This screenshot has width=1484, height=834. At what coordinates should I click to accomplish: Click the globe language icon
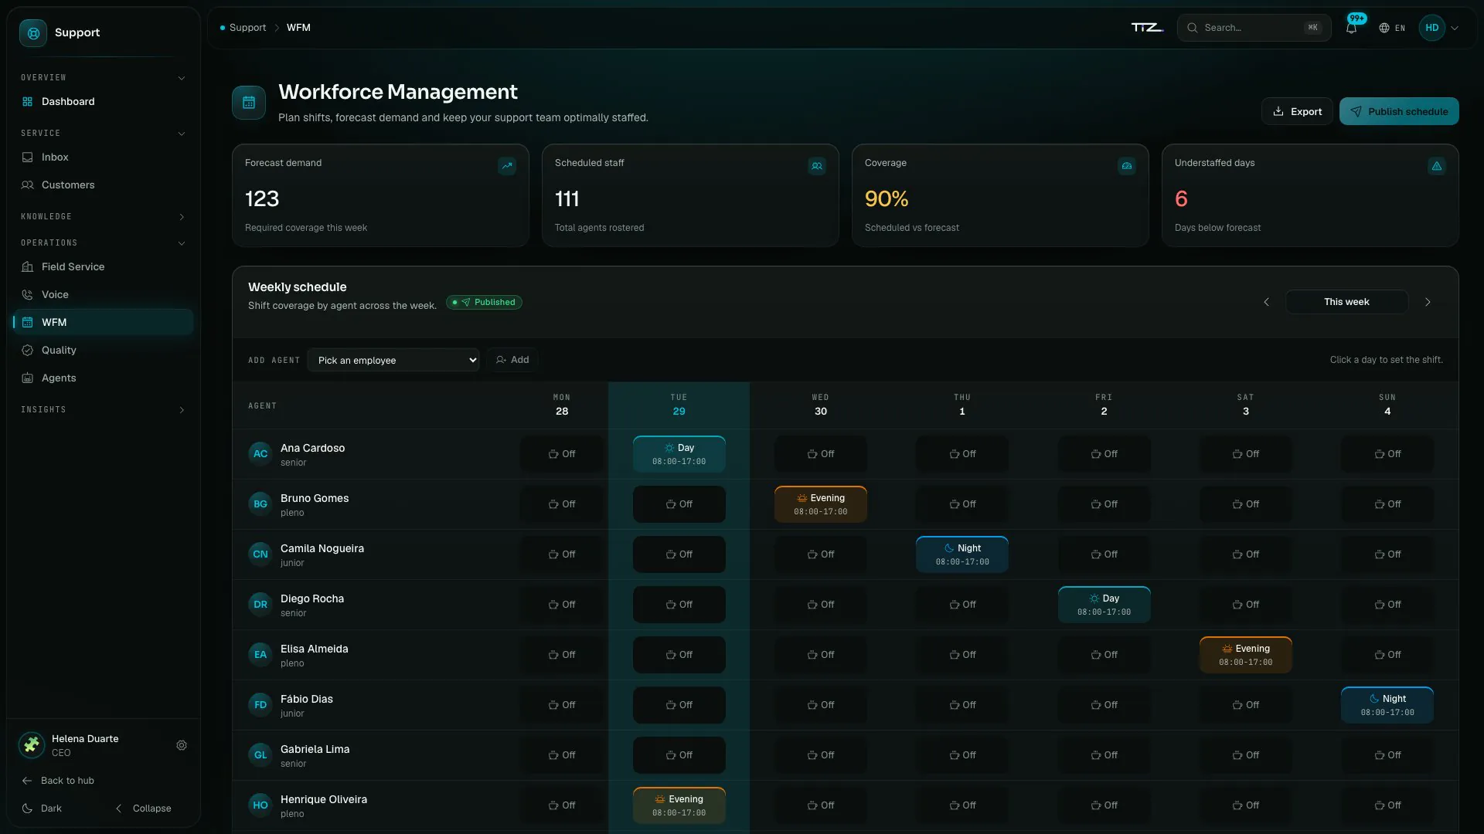1384,28
